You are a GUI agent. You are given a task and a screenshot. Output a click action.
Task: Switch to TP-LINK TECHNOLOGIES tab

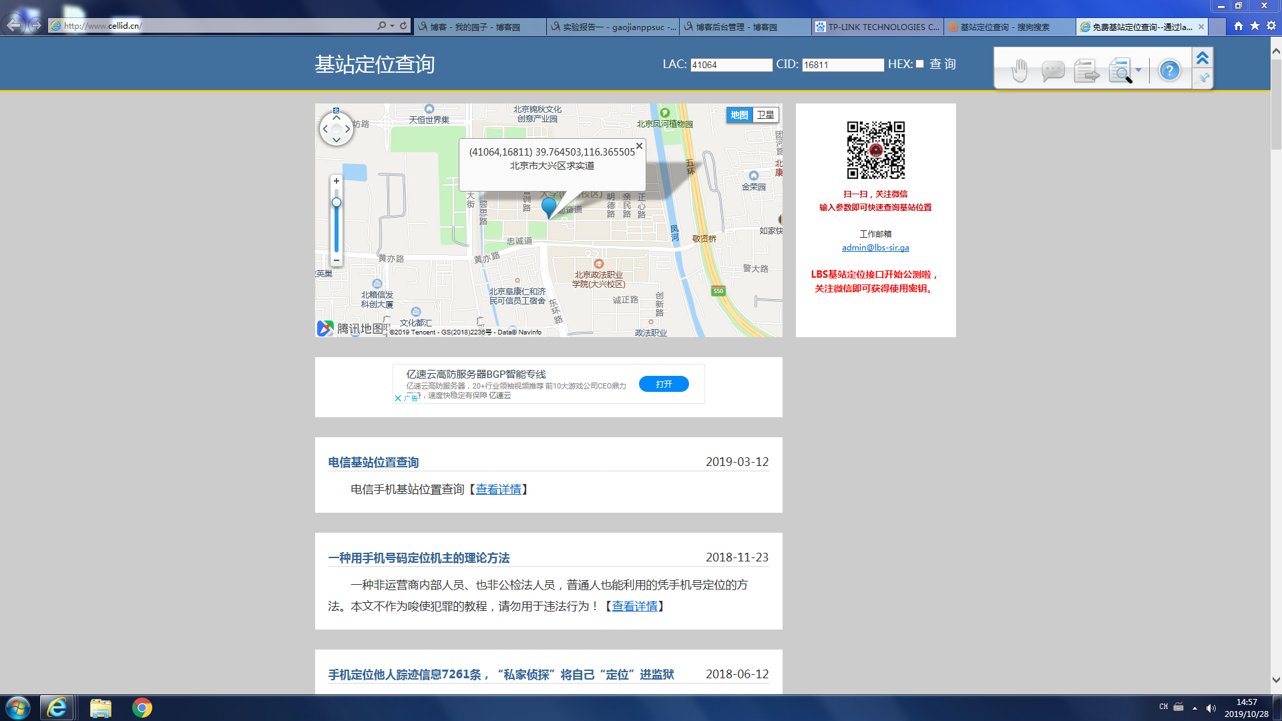pyautogui.click(x=877, y=27)
